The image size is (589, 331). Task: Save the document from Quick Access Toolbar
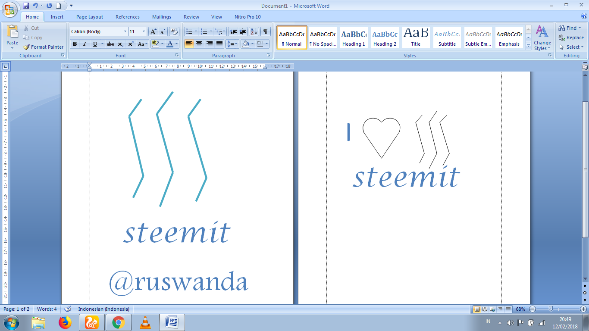click(x=26, y=6)
